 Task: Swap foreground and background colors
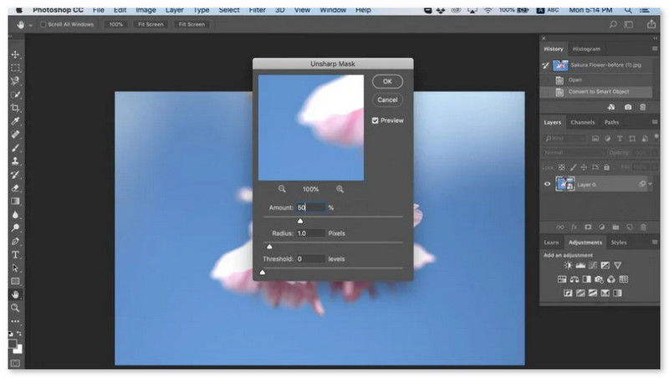(18, 333)
